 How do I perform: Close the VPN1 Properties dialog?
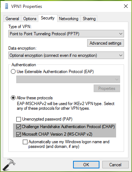coord(126,6)
